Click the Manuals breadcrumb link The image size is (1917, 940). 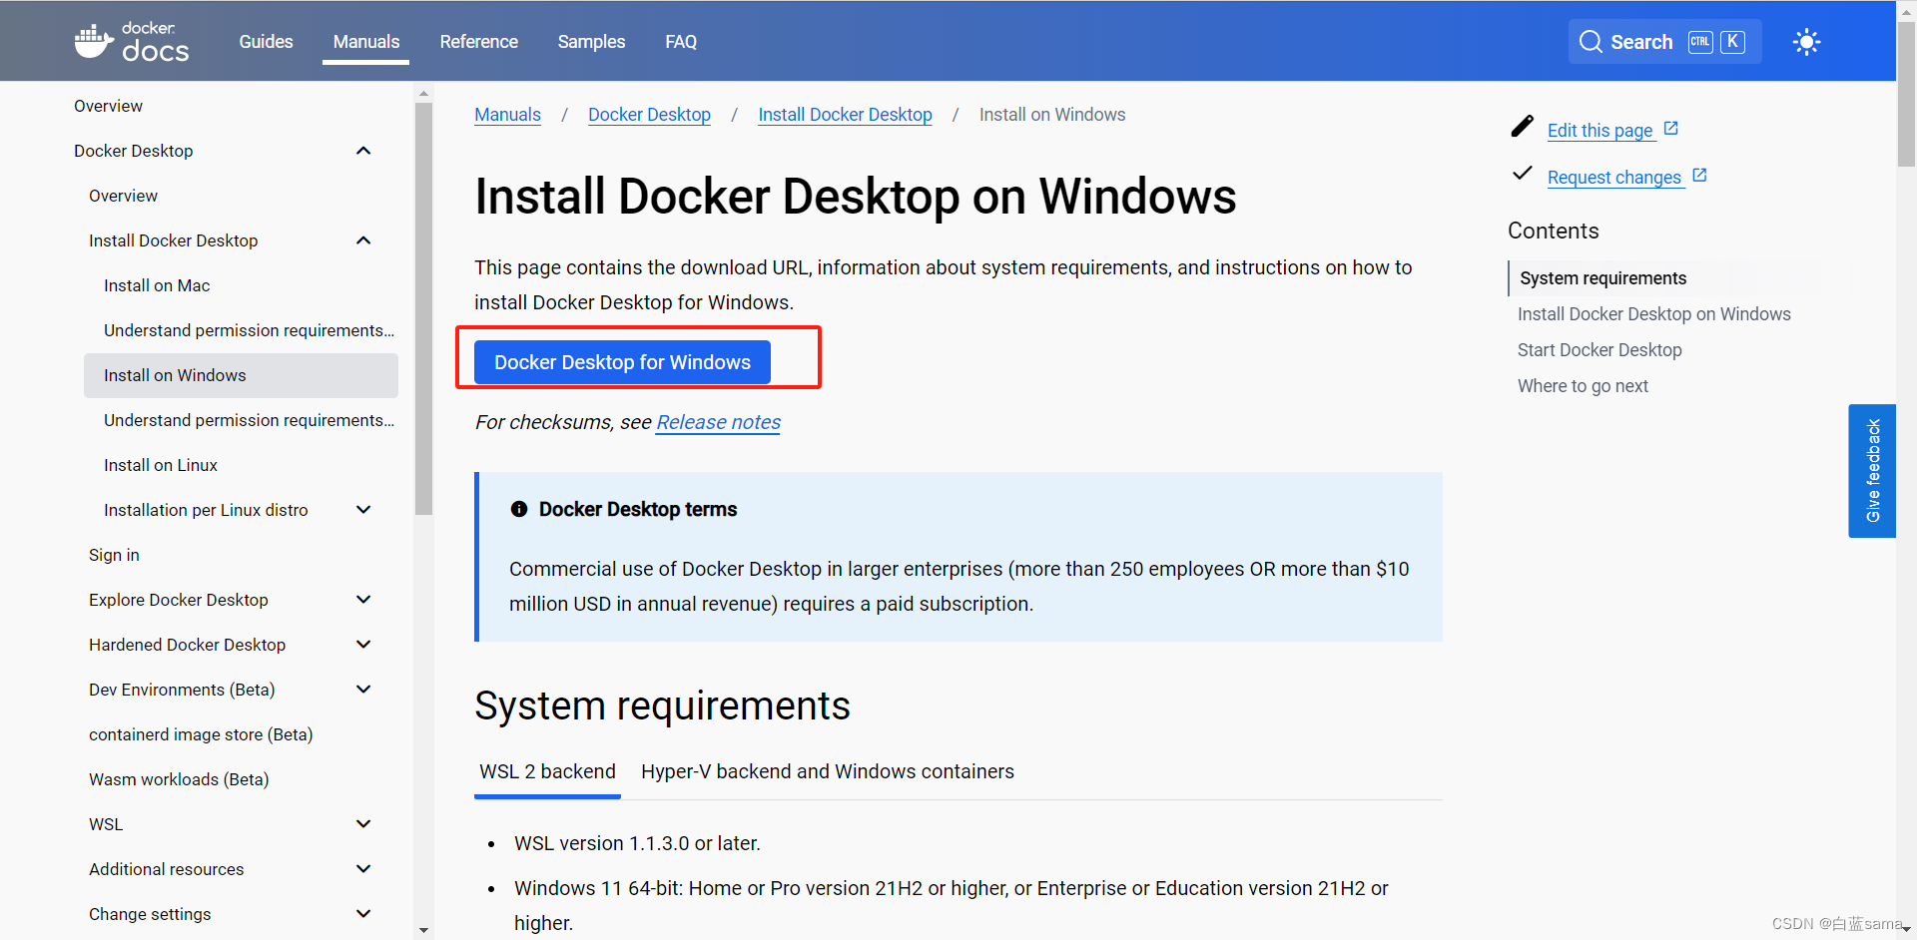(507, 115)
